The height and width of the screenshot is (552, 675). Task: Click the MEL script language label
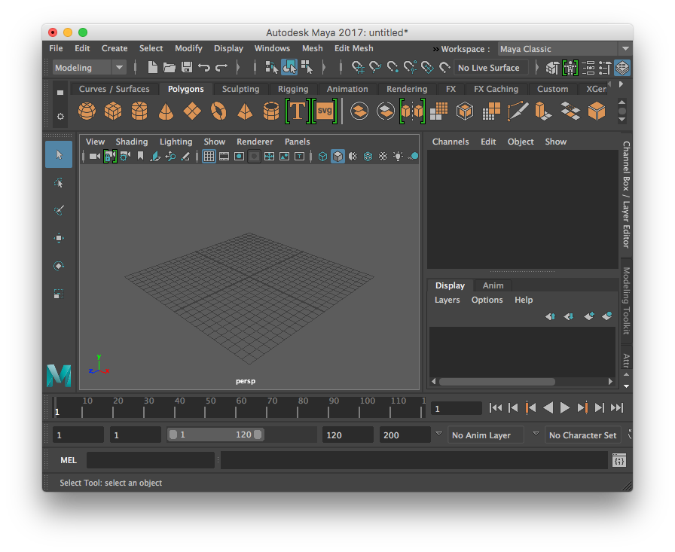click(69, 460)
